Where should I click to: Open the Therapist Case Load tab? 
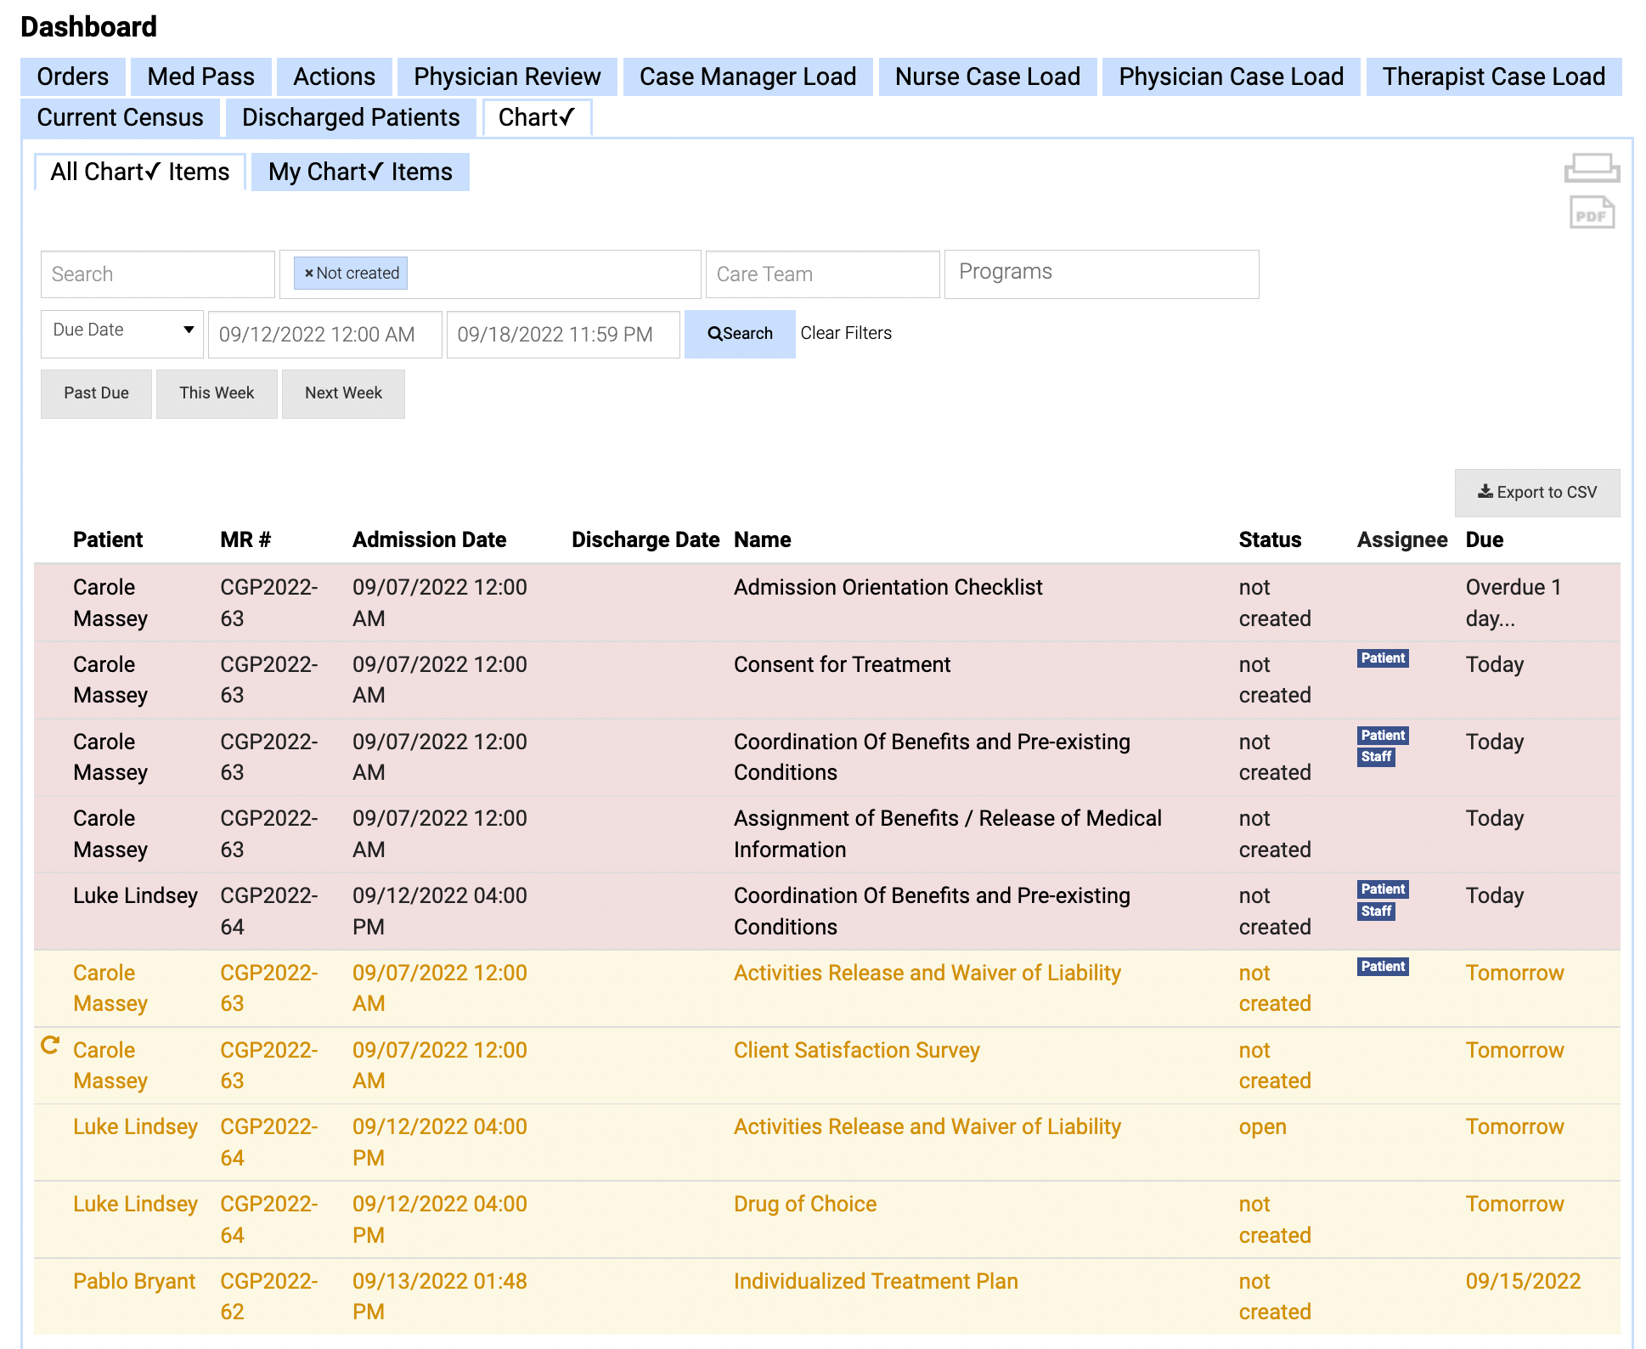(1493, 76)
